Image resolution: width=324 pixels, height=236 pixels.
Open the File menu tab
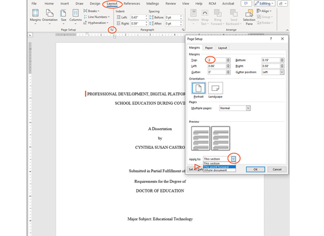(34, 4)
